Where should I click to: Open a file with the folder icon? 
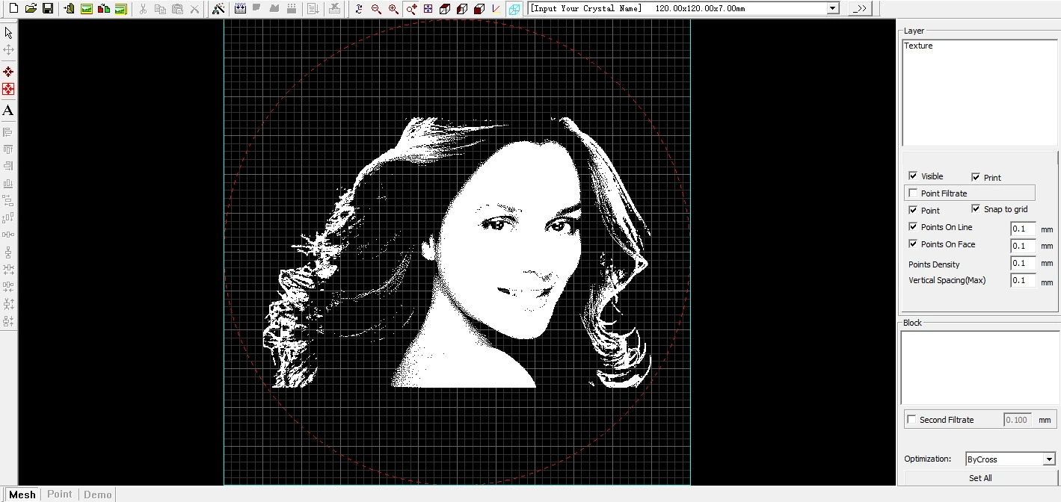pyautogui.click(x=31, y=9)
